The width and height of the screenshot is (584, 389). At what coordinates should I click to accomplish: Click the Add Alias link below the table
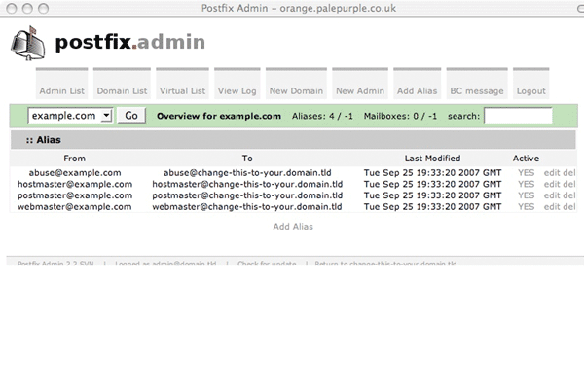click(293, 227)
